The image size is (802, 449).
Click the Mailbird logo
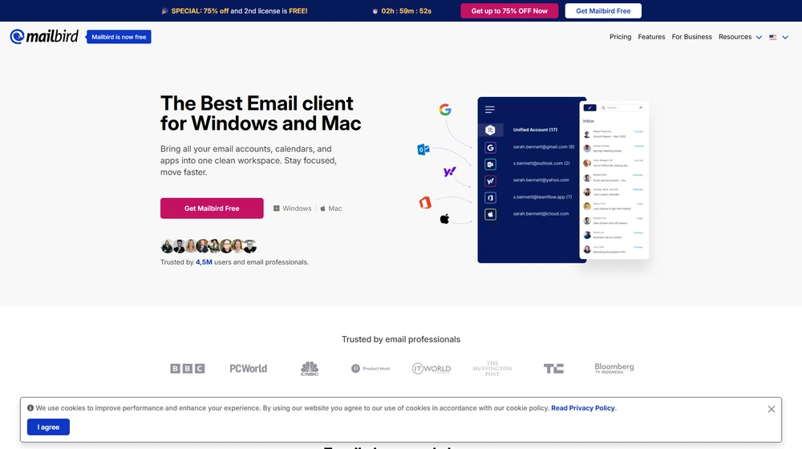pyautogui.click(x=44, y=36)
